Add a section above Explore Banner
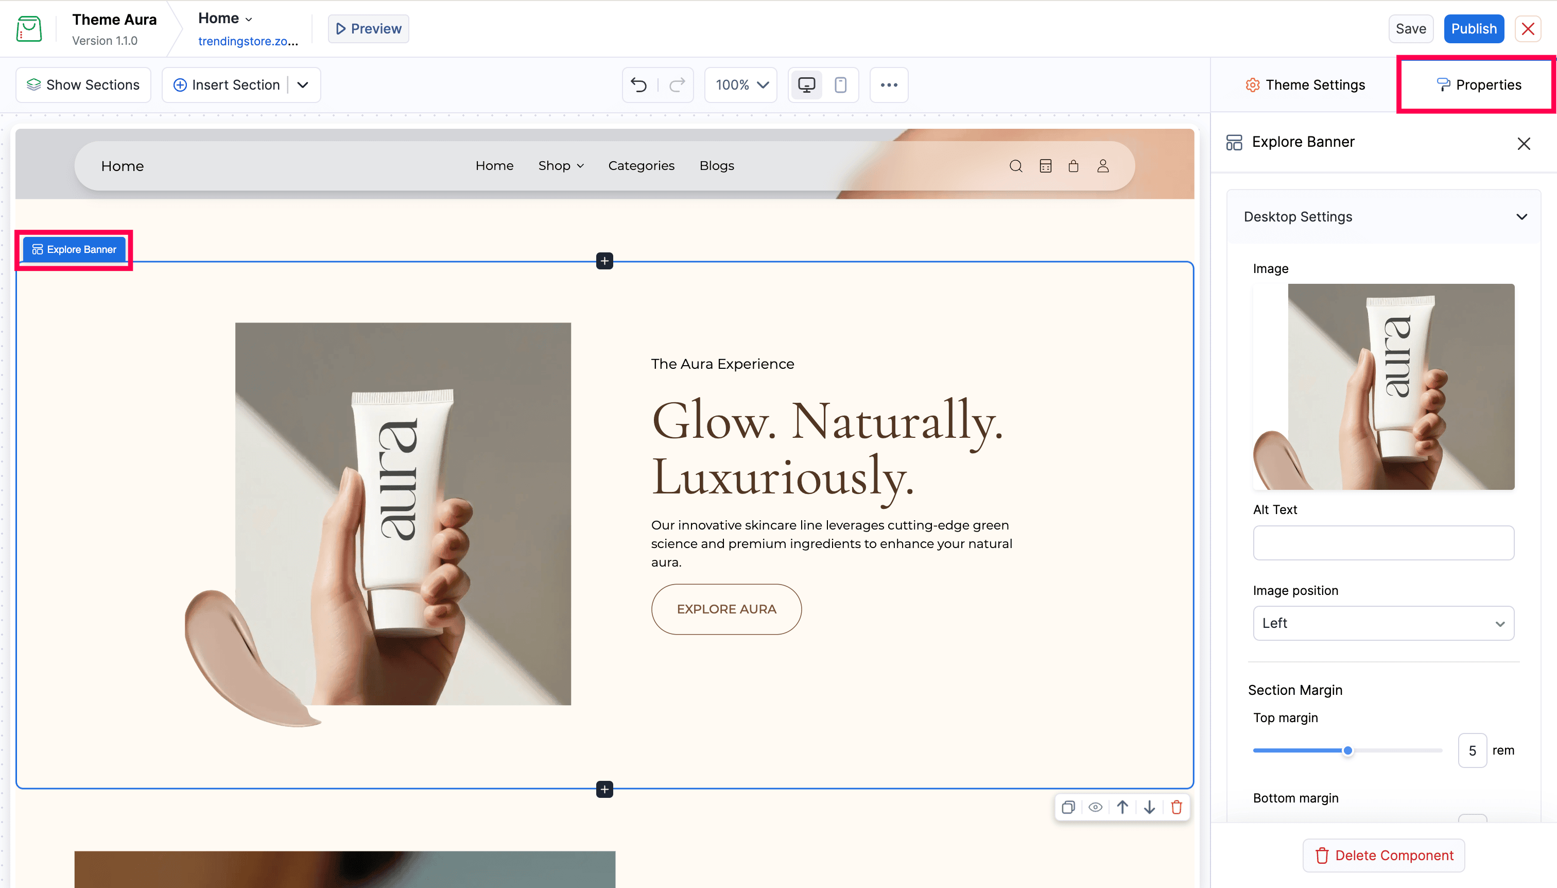This screenshot has height=888, width=1557. (604, 261)
